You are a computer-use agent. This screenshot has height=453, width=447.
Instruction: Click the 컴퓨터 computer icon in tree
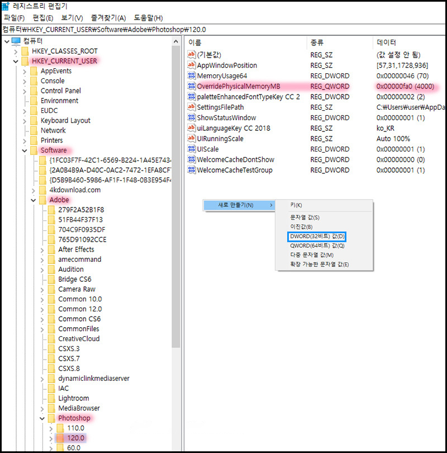pos(16,41)
